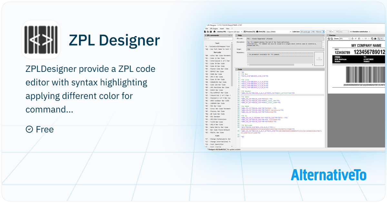
Task: Open the ZPL Engine menu
Action: click(x=214, y=29)
